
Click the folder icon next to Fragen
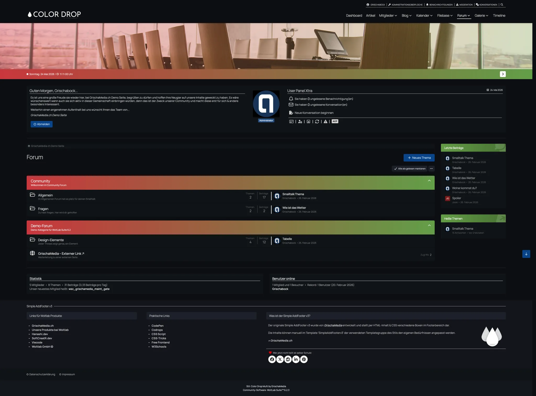(x=32, y=208)
